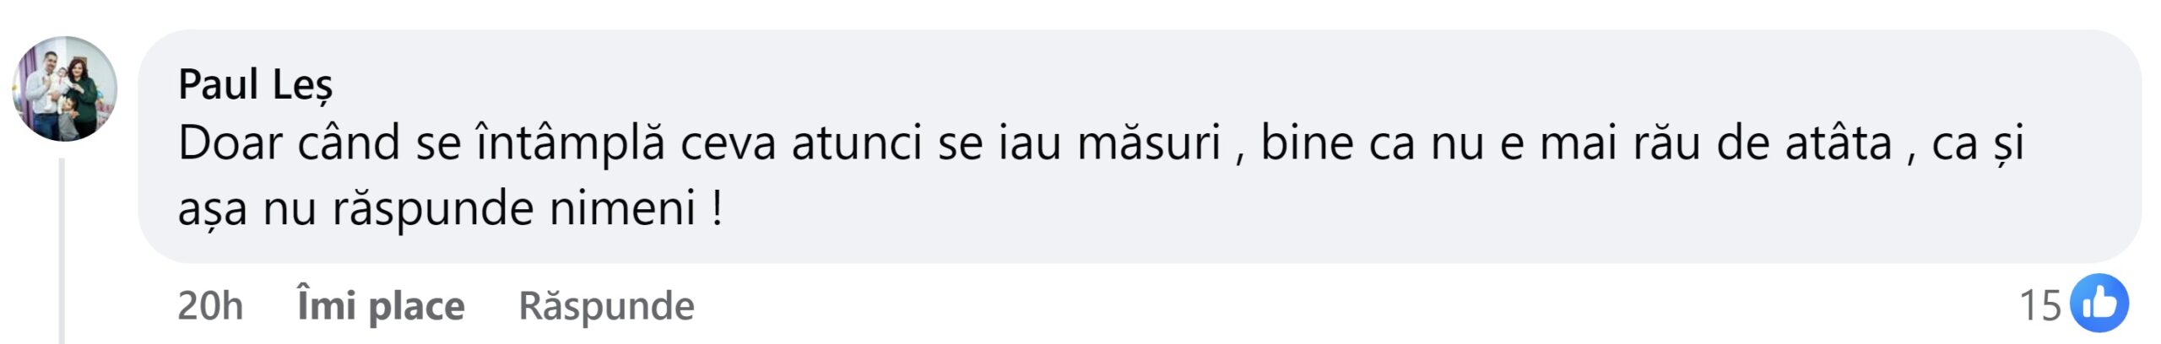This screenshot has height=344, width=2161.
Task: Like the comment via Îmi place
Action: click(x=381, y=305)
